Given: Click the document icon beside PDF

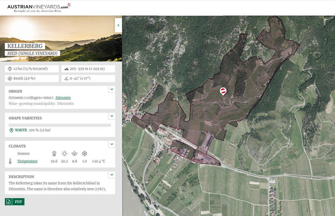Looking at the screenshot, I should point(8,202).
